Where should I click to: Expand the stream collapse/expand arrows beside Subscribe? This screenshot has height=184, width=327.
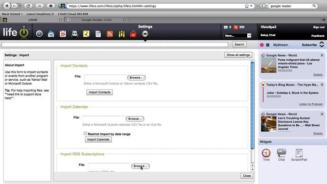tap(322, 44)
